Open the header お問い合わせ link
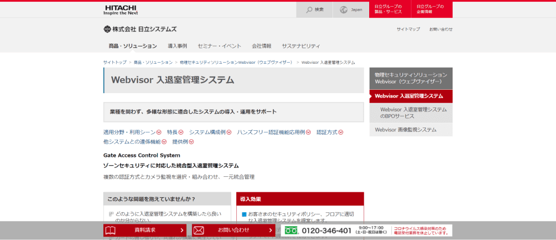556x240 pixels. (441, 29)
